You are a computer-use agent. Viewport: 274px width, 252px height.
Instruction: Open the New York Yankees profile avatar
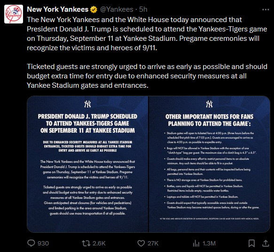pos(14,14)
